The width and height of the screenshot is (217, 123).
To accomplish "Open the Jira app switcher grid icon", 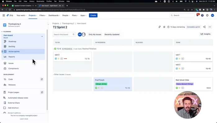I will pyautogui.click(x=4, y=15).
